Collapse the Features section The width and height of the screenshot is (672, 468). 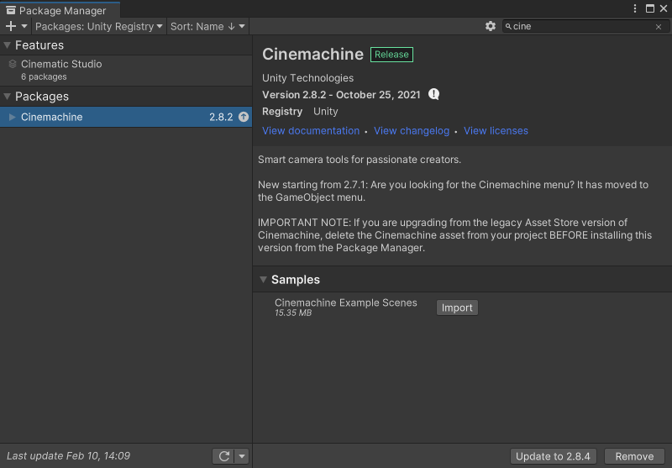pos(8,45)
